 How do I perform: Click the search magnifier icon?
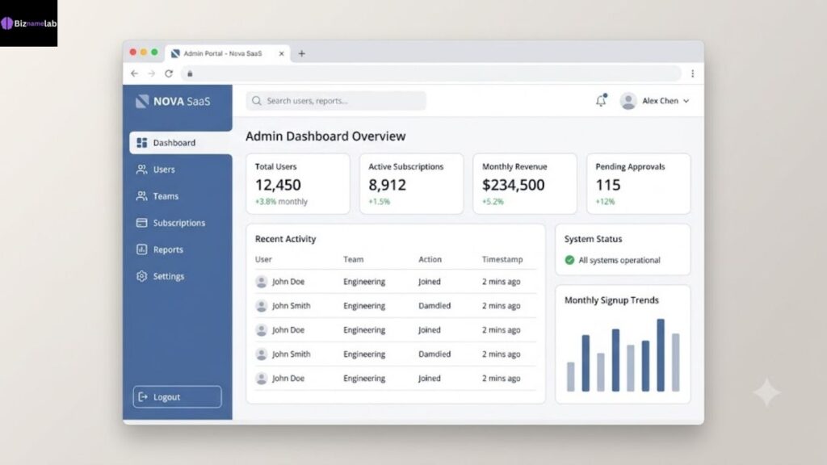point(256,101)
